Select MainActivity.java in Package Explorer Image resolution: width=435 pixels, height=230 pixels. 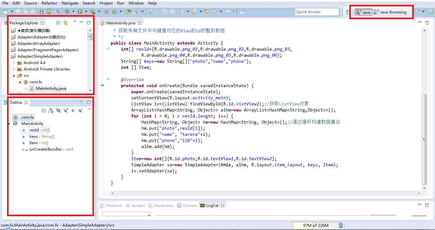tap(48, 88)
